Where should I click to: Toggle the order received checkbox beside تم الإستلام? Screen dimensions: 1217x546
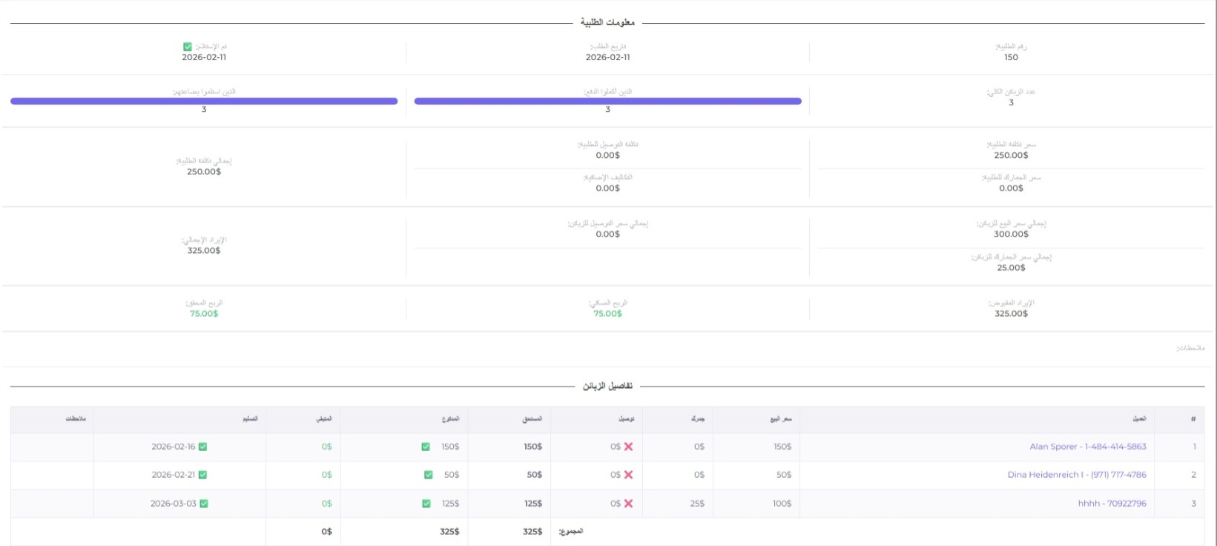188,47
